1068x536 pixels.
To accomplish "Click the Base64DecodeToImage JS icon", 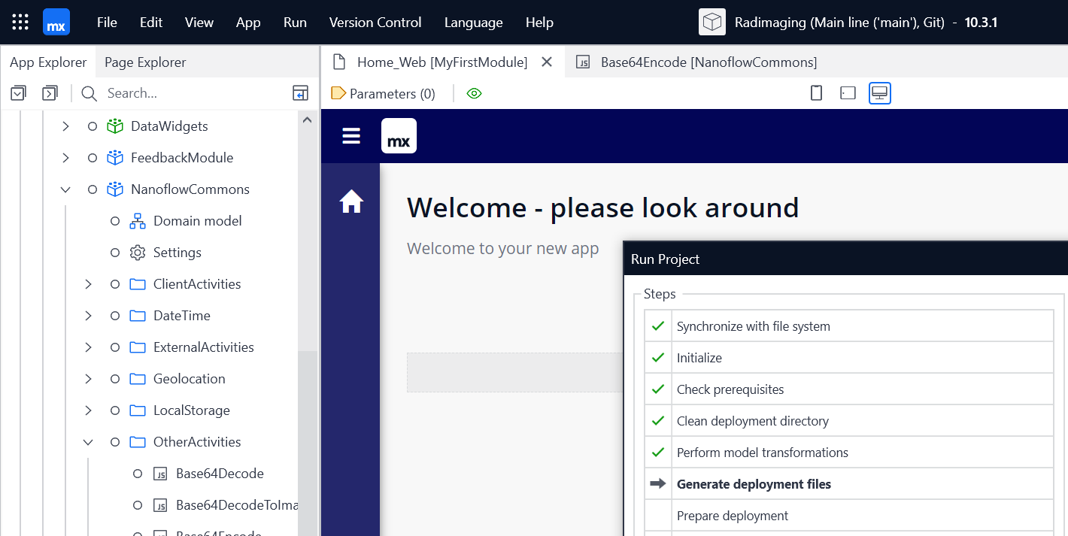I will pyautogui.click(x=159, y=505).
